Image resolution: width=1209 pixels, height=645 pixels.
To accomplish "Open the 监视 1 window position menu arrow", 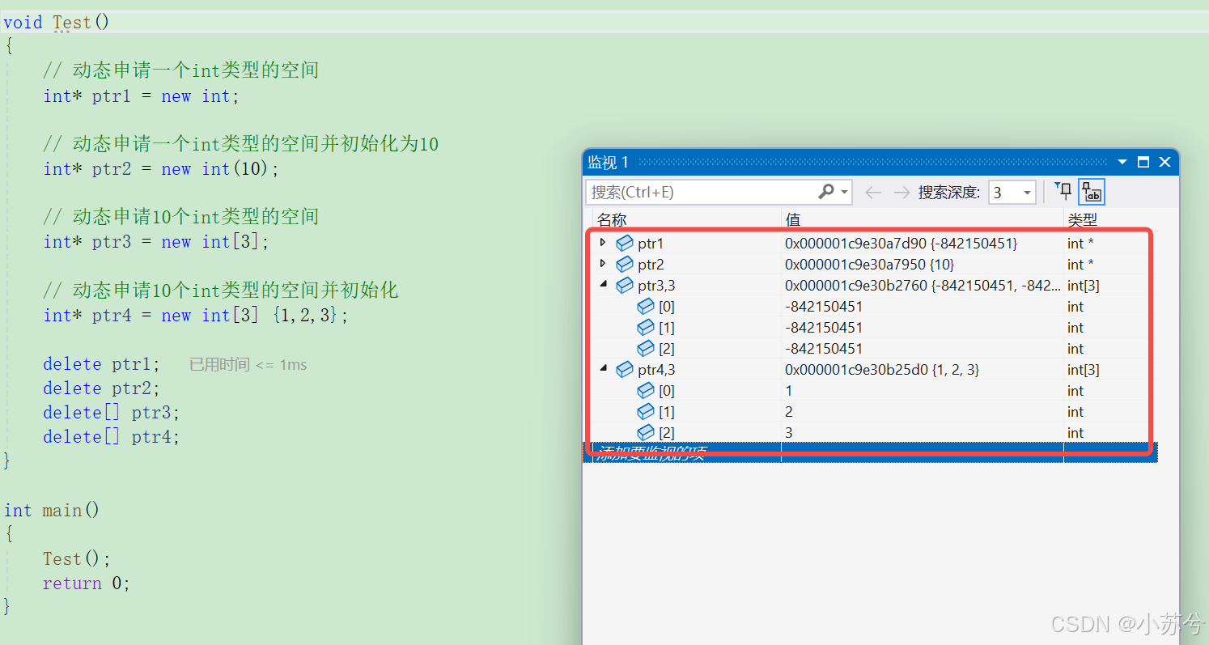I will tap(1122, 162).
